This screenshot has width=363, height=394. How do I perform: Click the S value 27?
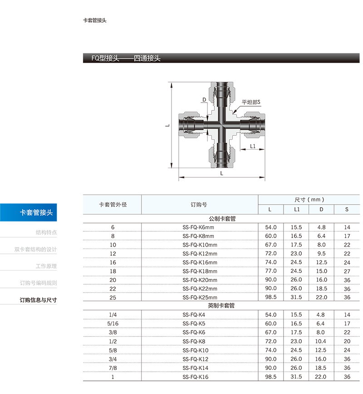347,272
